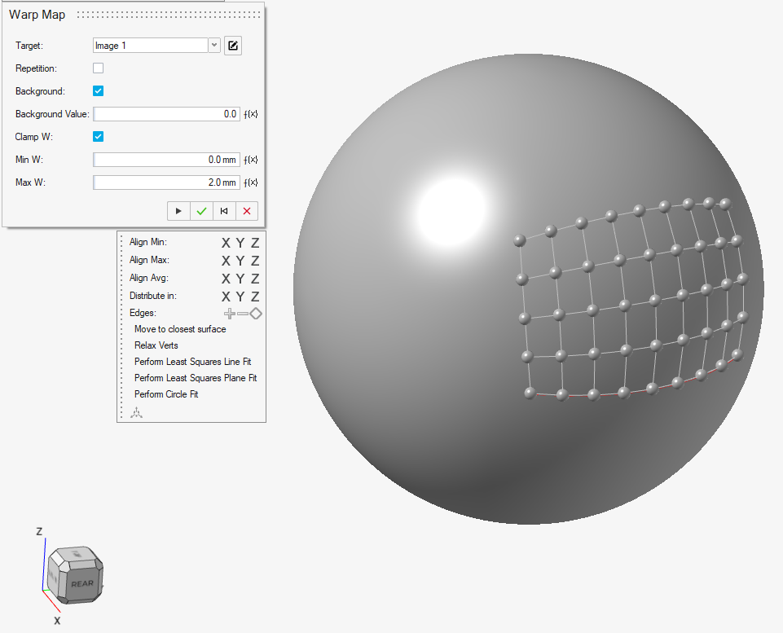Click the axis triad icon in align panel
783x633 pixels.
(x=137, y=413)
